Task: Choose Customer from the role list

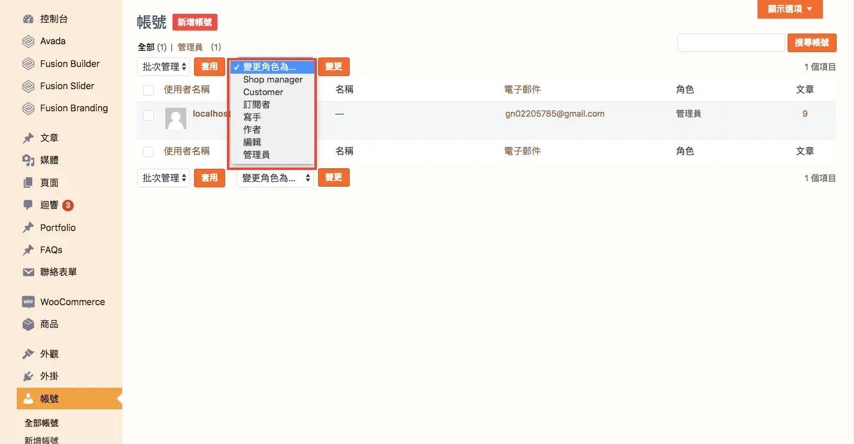Action: coord(272,92)
